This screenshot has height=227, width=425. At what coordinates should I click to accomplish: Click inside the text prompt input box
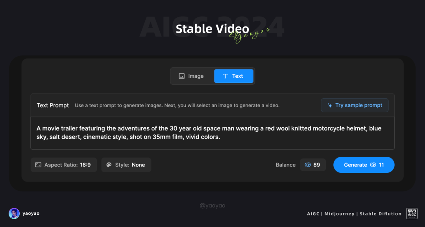(x=213, y=133)
